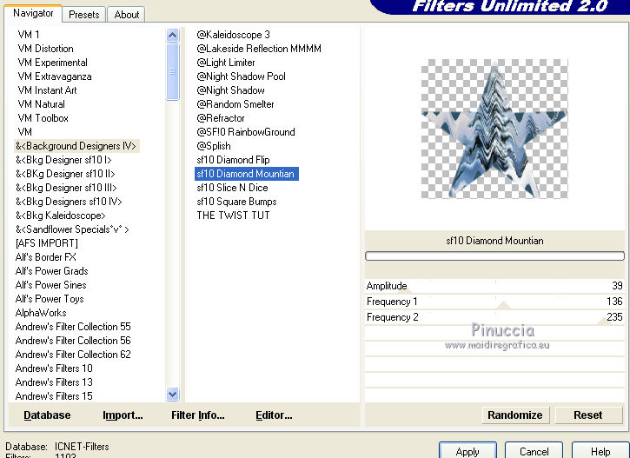The image size is (630, 458).
Task: Click the star preview thumbnail
Action: 494,129
